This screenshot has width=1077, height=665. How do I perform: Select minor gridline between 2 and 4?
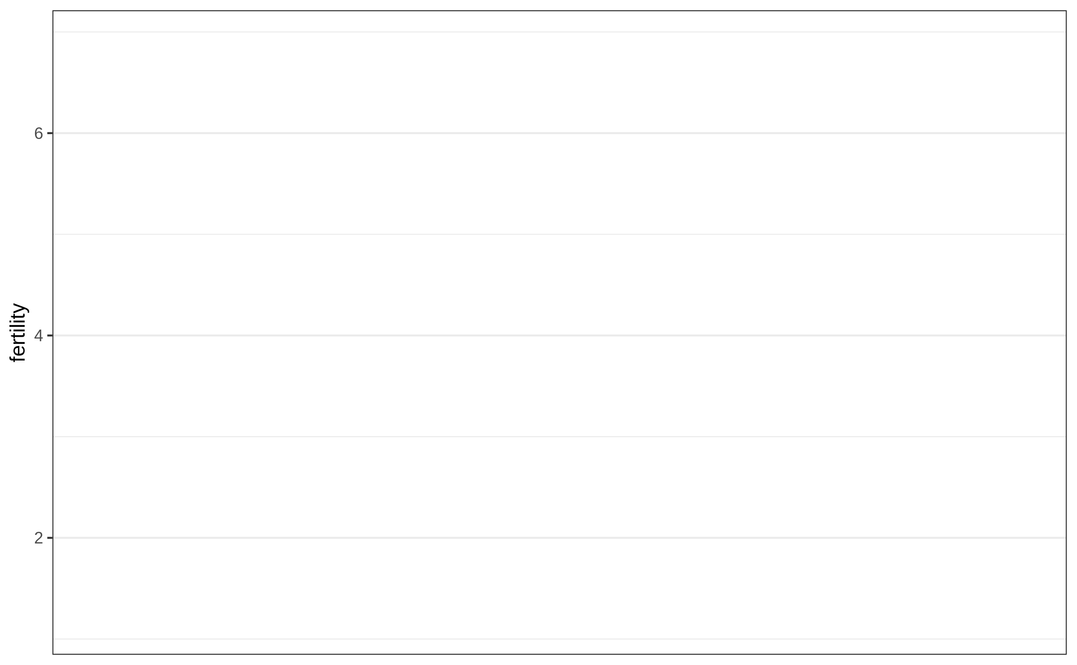click(x=559, y=436)
